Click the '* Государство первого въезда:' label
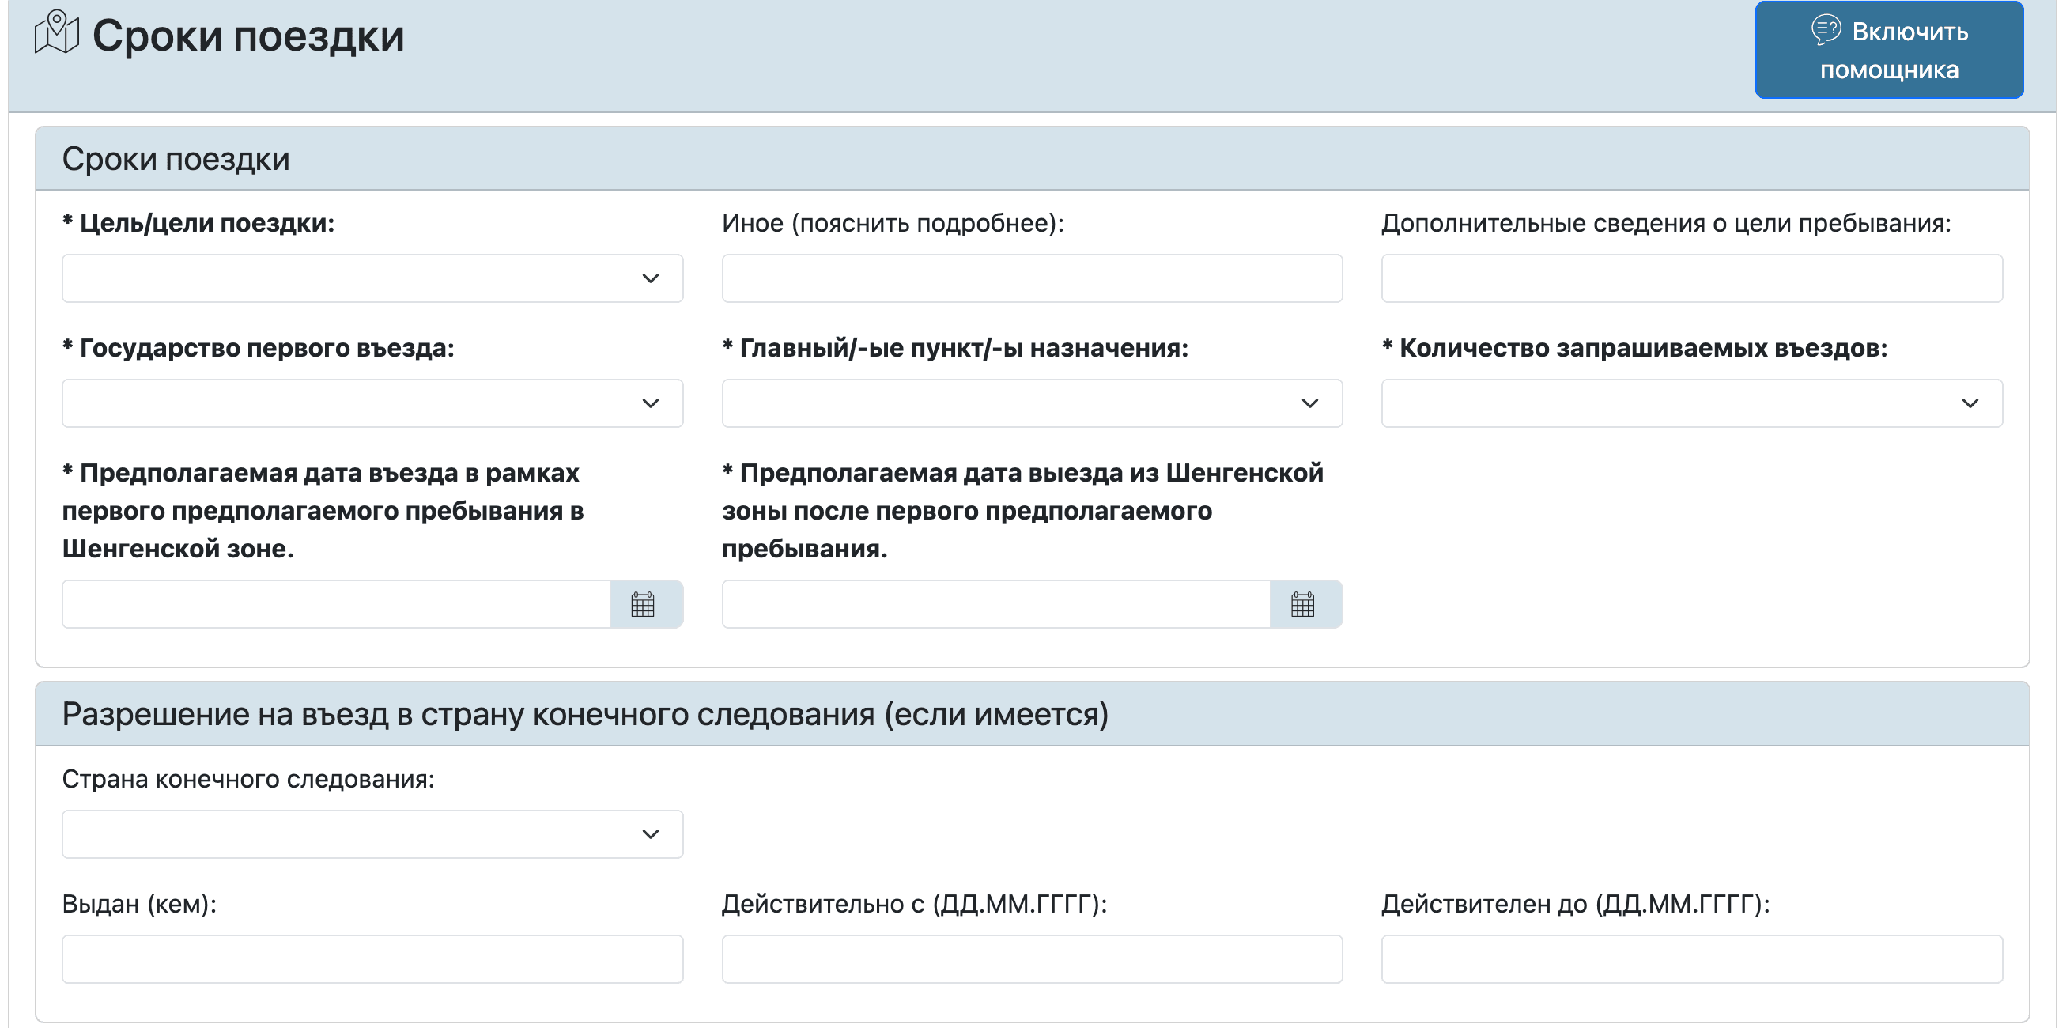Viewport: 2070px width, 1028px height. 258,347
